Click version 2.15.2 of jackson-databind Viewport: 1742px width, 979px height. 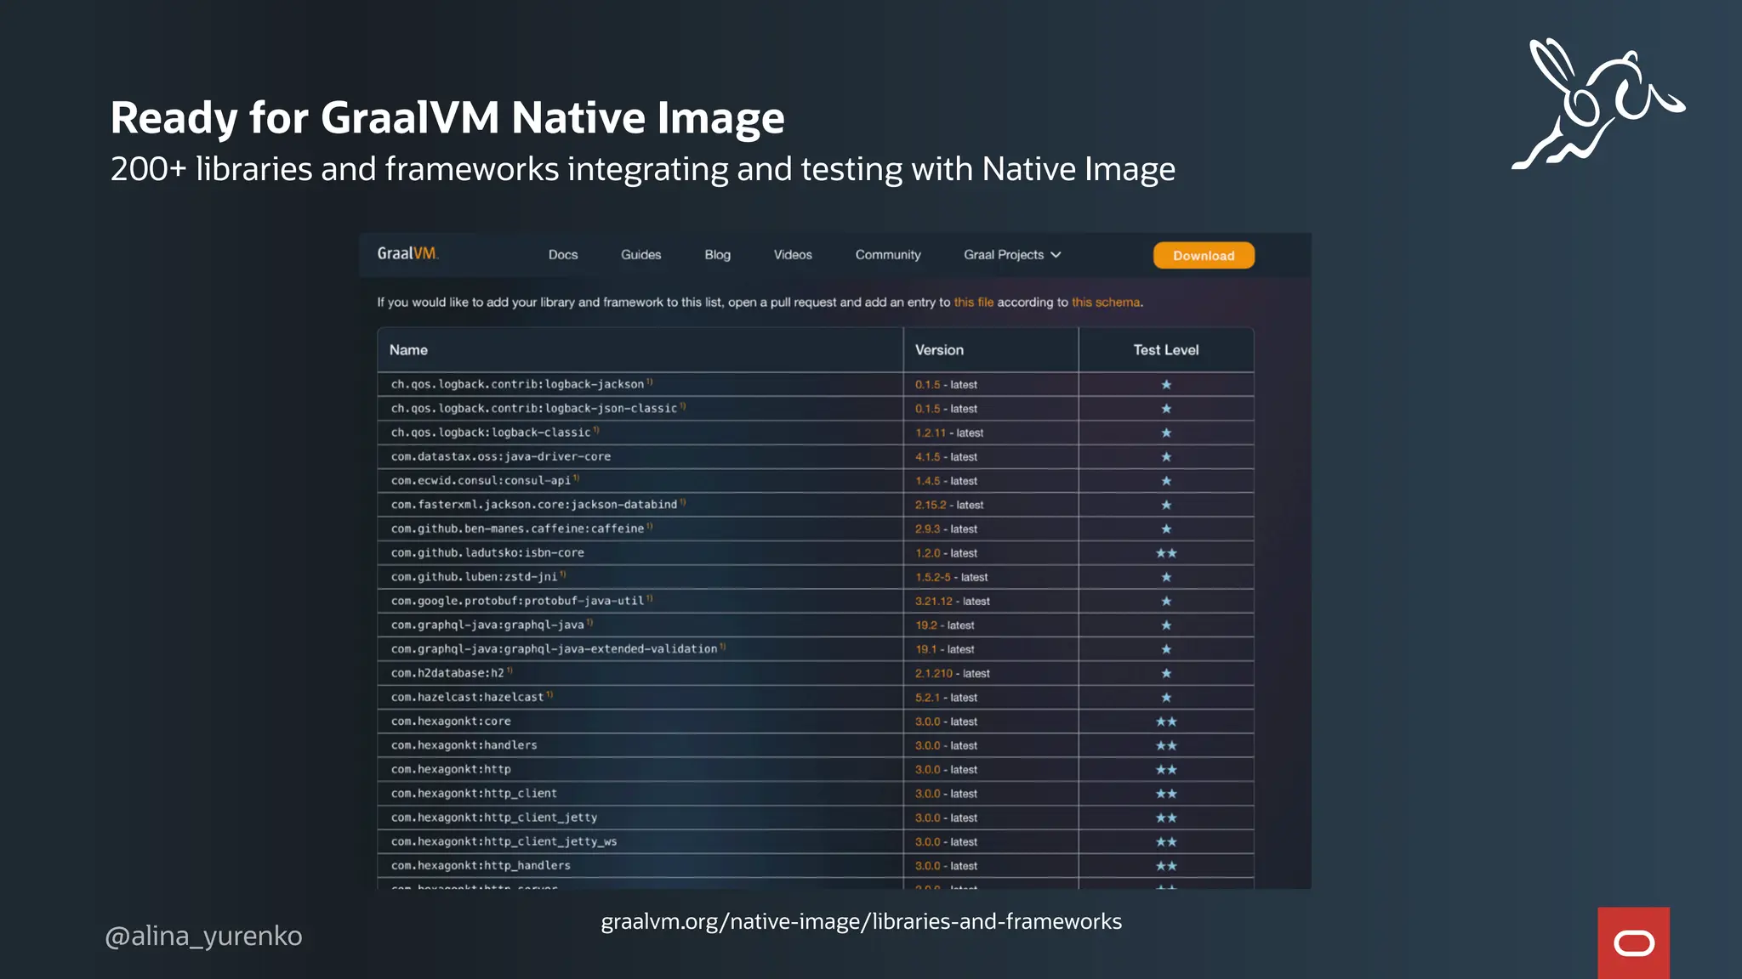[930, 505]
